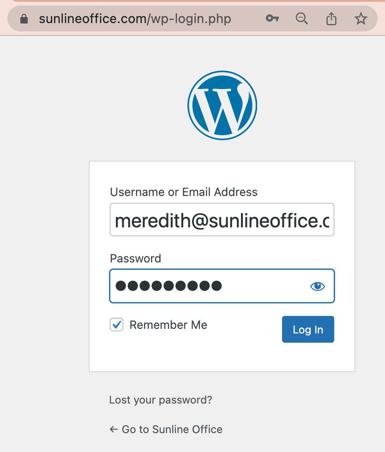Focus the Username or Email Address field

click(222, 220)
